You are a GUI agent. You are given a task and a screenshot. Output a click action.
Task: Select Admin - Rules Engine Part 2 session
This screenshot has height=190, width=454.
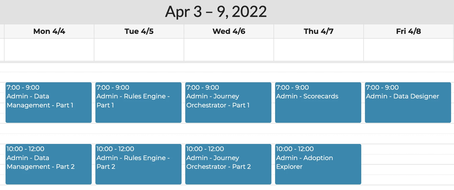pos(138,164)
